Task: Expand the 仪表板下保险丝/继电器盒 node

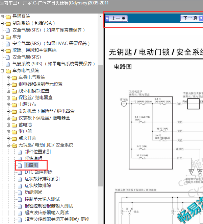Action: tap(8, 118)
